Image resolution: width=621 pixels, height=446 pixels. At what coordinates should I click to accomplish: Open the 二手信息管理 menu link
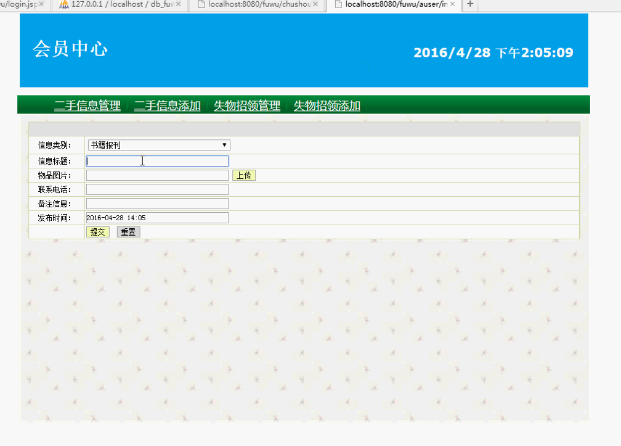87,105
